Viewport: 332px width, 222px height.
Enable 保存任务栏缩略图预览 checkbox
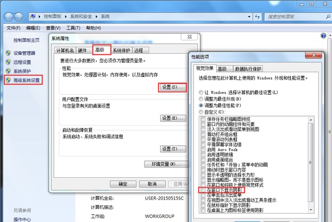[203, 119]
